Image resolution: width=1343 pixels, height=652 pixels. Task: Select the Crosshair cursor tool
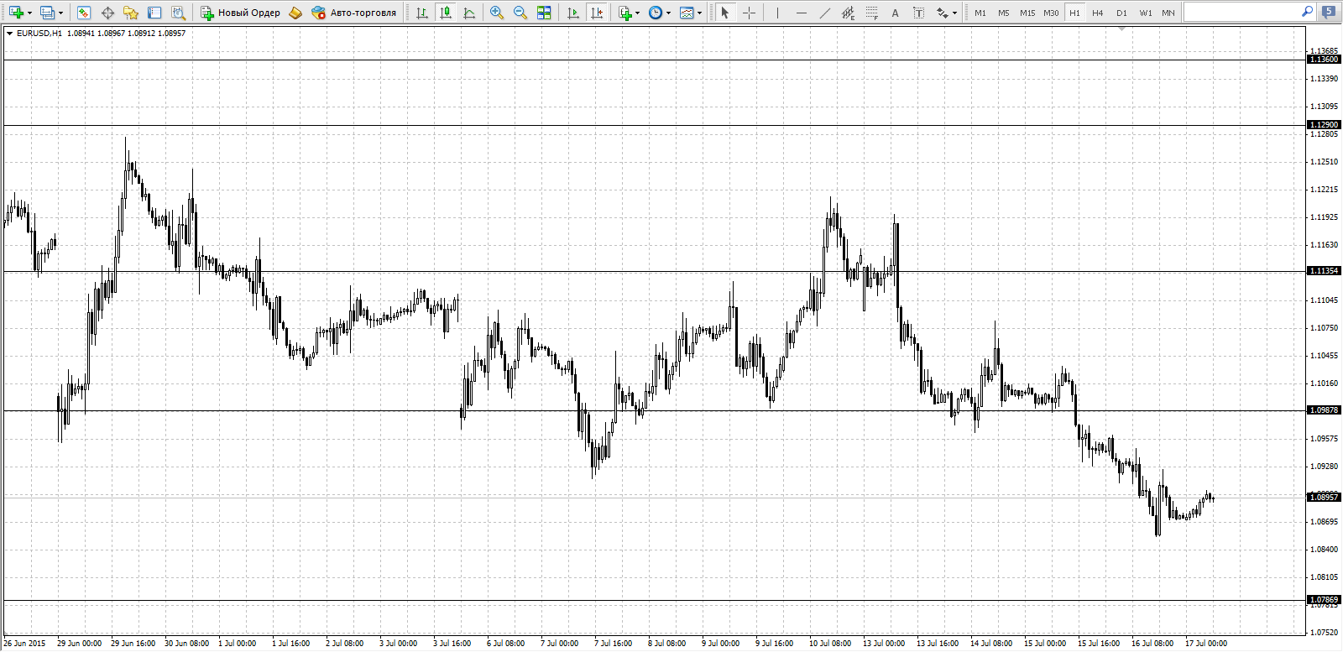pyautogui.click(x=749, y=13)
